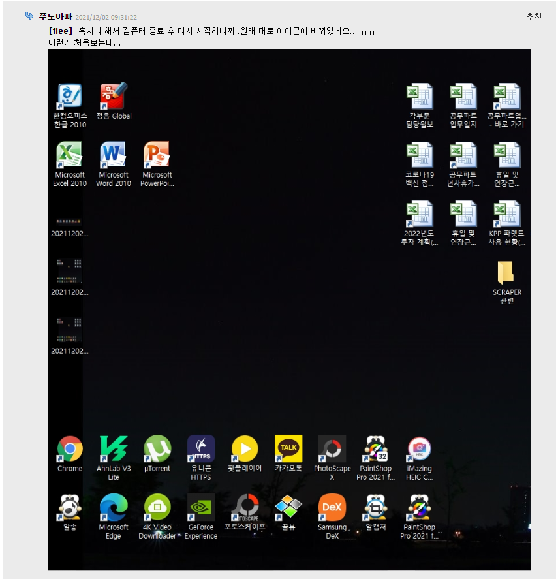Open 휴일 및 연장근... file above KPP 파렛트
The height and width of the screenshot is (579, 558).
(506, 164)
